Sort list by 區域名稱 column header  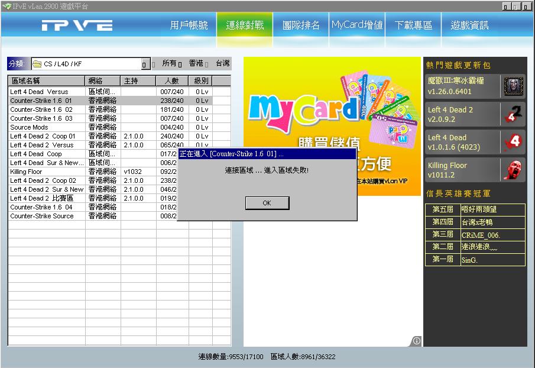point(46,81)
